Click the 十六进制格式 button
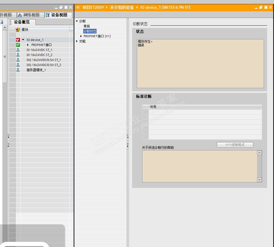274x247 pixels. pyautogui.click(x=235, y=145)
